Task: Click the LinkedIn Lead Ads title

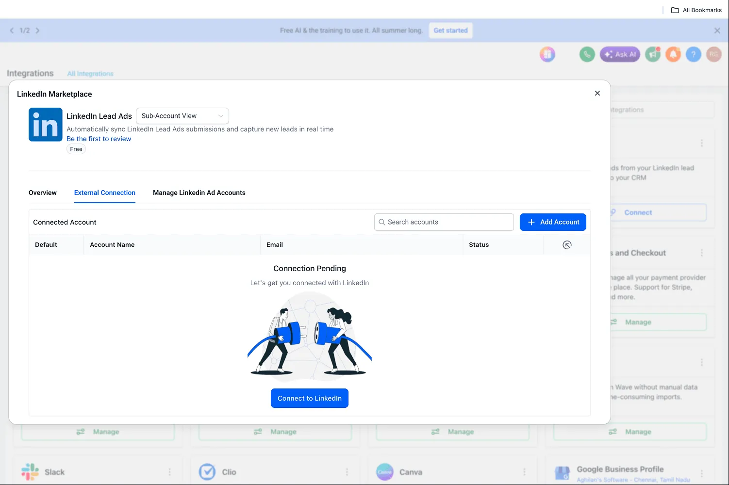Action: (x=99, y=116)
